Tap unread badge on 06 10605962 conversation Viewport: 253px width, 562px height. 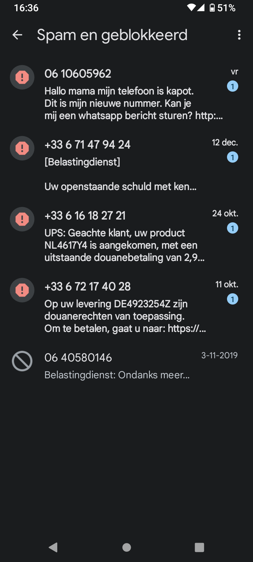pos(232,86)
